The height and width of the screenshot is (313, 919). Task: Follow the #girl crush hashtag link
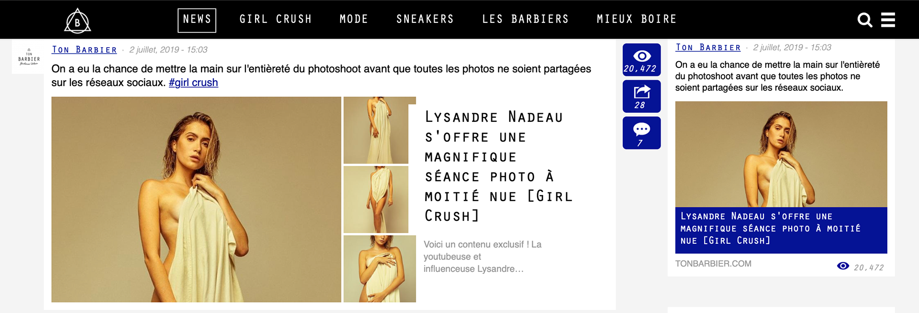point(193,83)
